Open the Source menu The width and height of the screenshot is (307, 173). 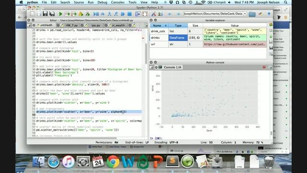tap(79, 2)
